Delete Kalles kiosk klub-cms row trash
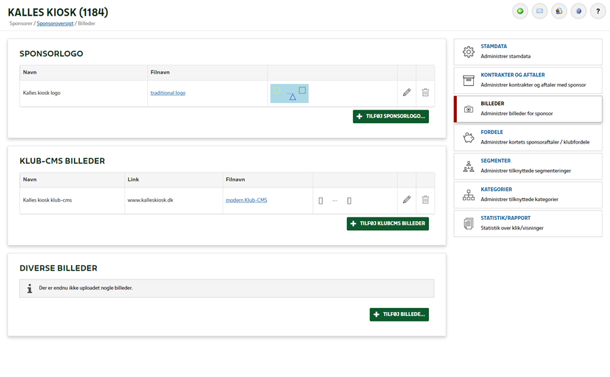610x377 pixels. [425, 200]
